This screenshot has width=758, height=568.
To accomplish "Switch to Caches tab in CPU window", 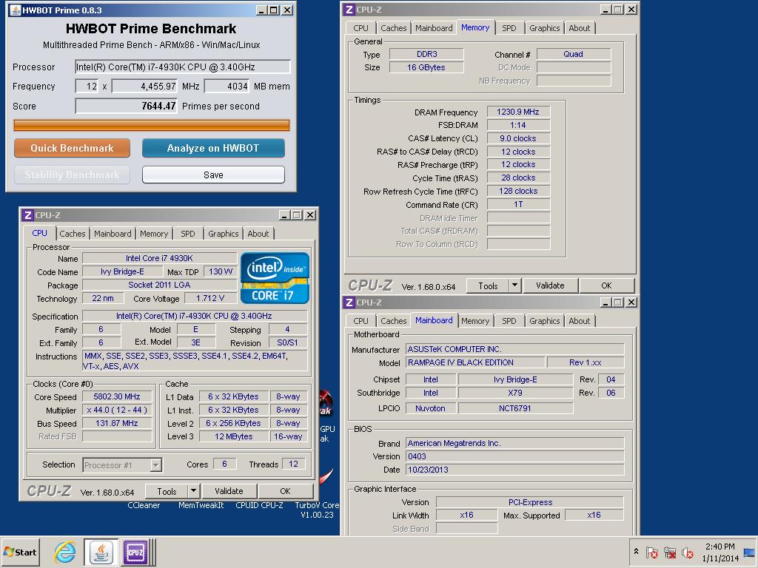I will [72, 234].
